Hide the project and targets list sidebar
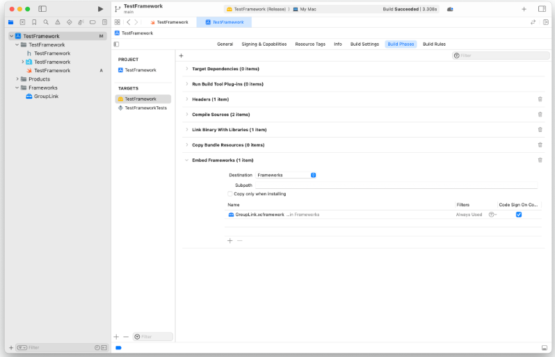 (116, 44)
